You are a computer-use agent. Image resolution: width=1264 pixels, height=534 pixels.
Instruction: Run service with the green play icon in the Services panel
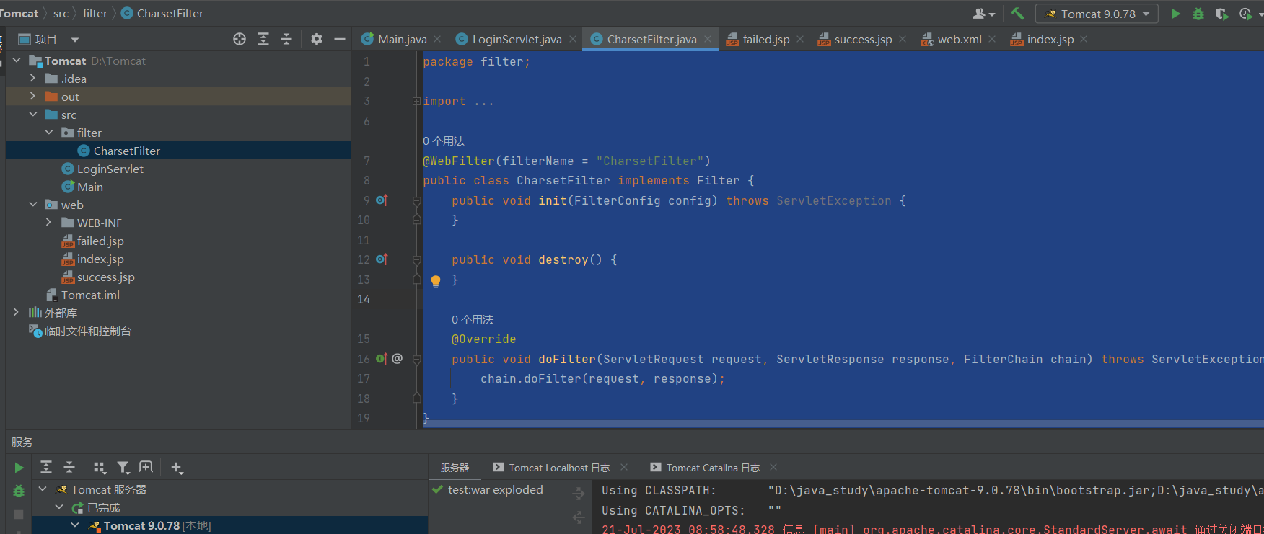click(19, 468)
